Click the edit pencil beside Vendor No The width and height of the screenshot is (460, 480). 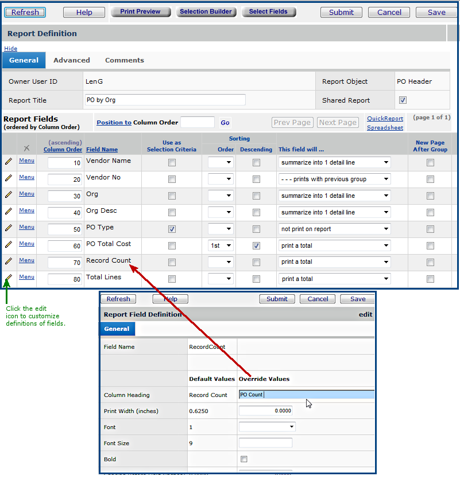tap(9, 178)
